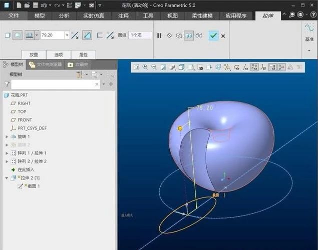This screenshot has width=318, height=250.
Task: Click the Zoom In magnifier icon
Action: point(145,67)
